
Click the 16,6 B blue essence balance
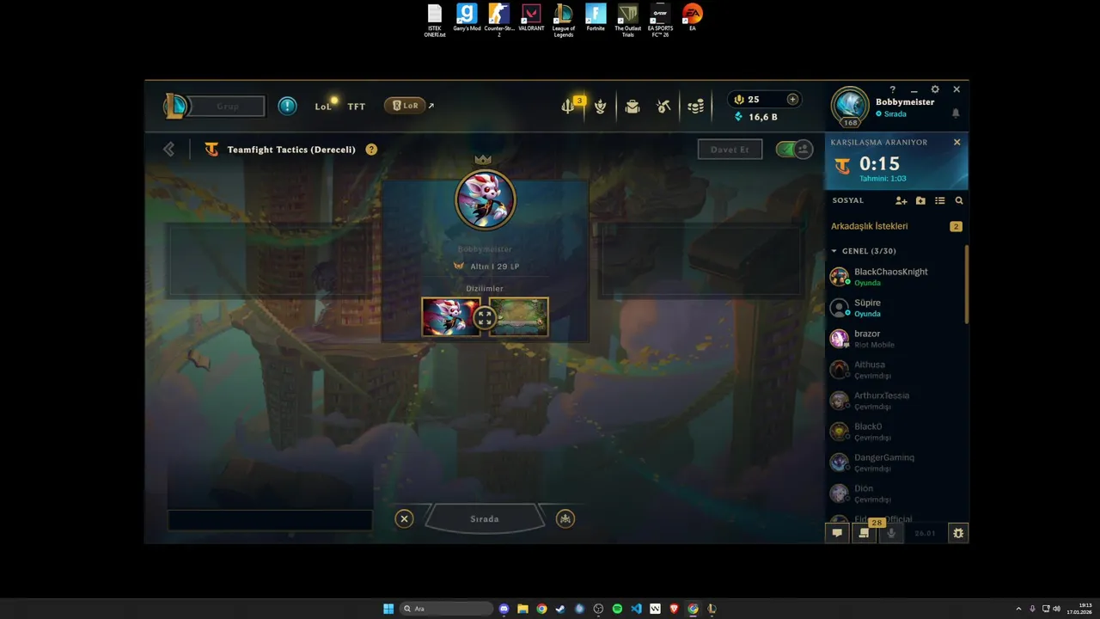[x=755, y=117]
